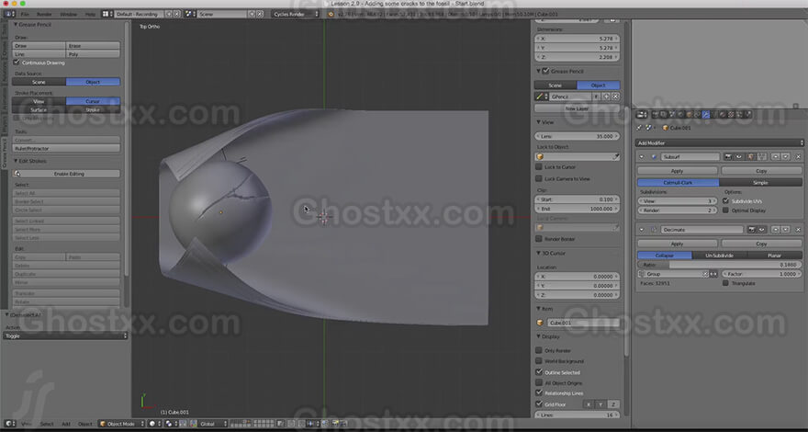The image size is (808, 432).
Task: Toggle Outline Selected checkbox
Action: (x=539, y=371)
